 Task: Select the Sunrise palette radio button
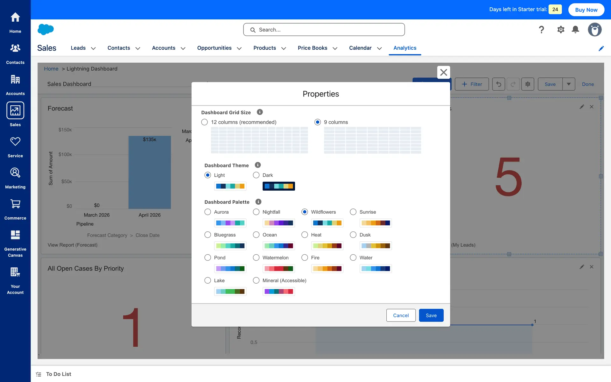click(353, 212)
